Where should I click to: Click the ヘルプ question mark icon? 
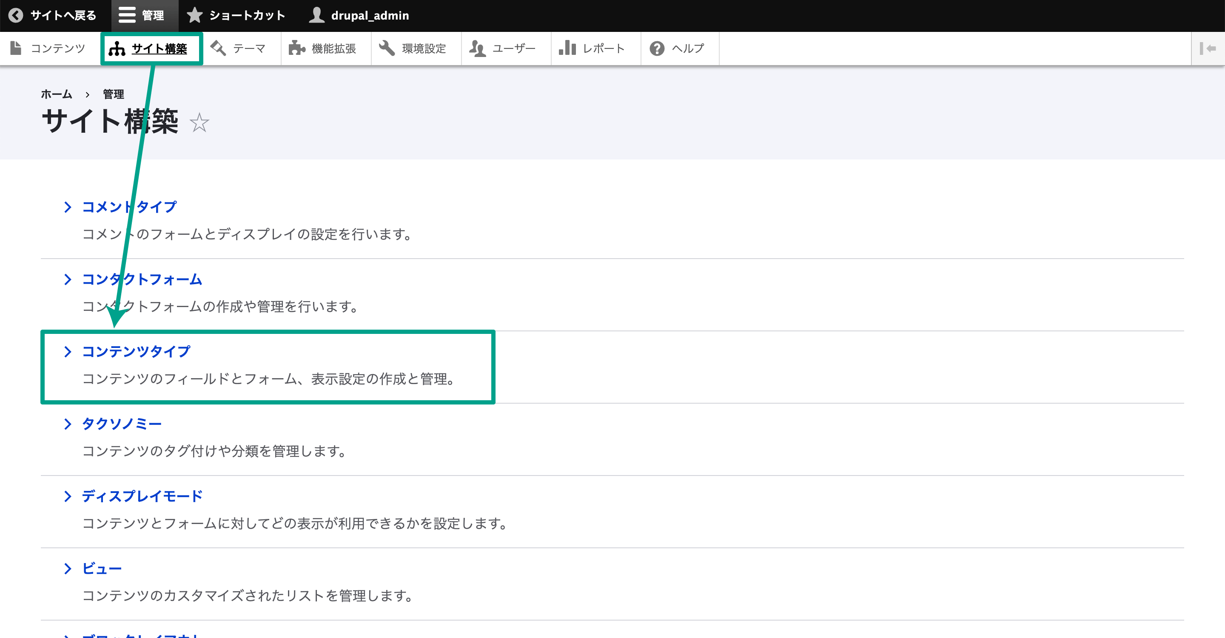point(657,48)
